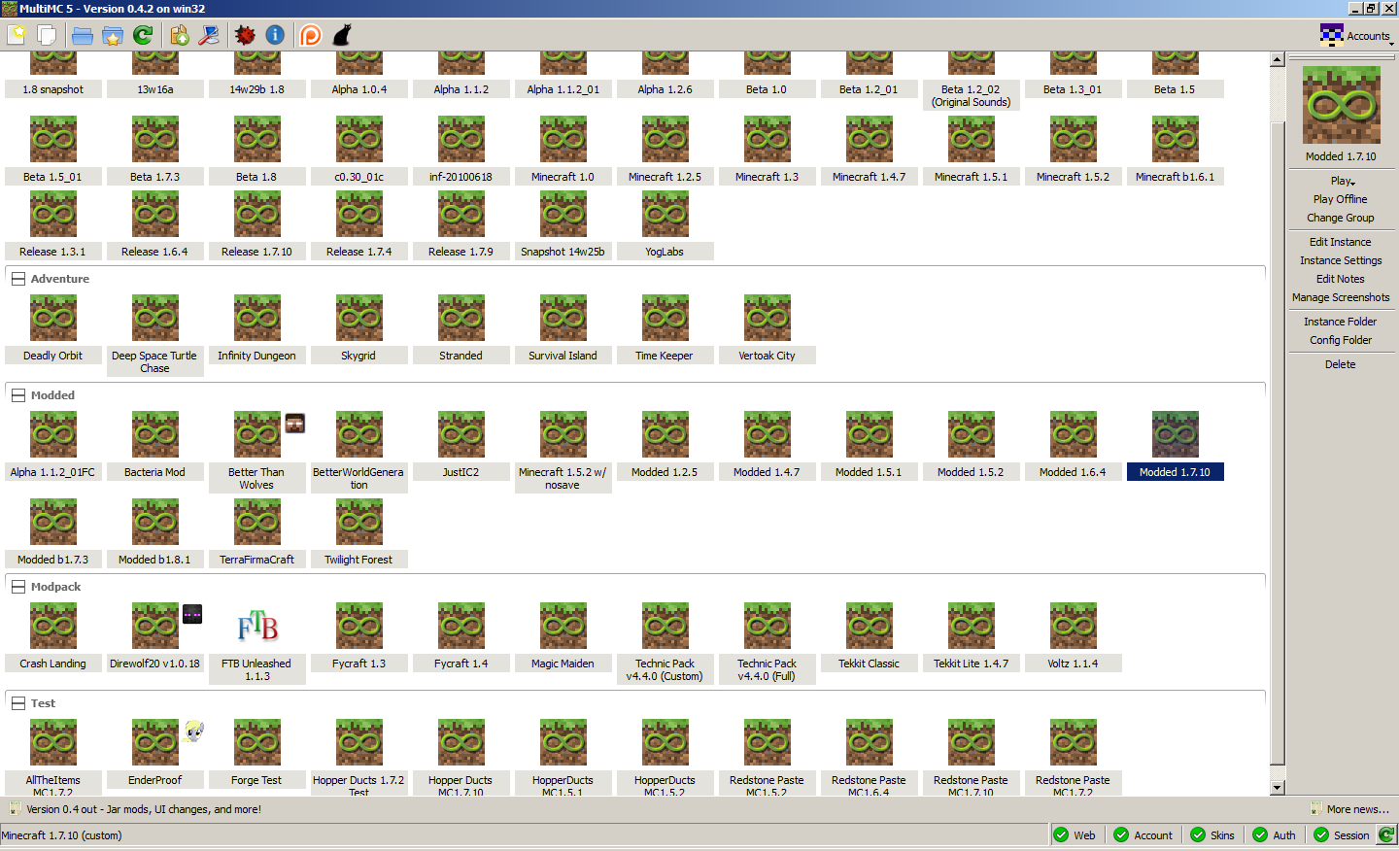
Task: Collapse the Adventure group
Action: [17, 279]
